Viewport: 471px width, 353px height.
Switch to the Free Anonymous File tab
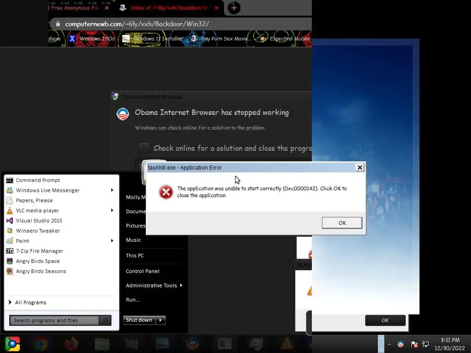(75, 8)
